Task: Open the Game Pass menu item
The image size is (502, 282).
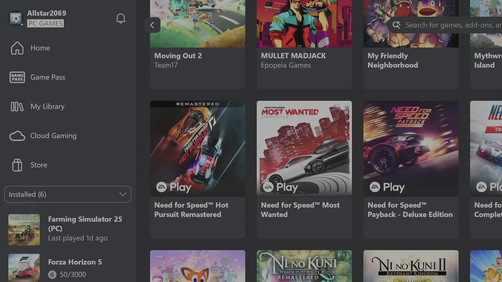Action: (67, 77)
